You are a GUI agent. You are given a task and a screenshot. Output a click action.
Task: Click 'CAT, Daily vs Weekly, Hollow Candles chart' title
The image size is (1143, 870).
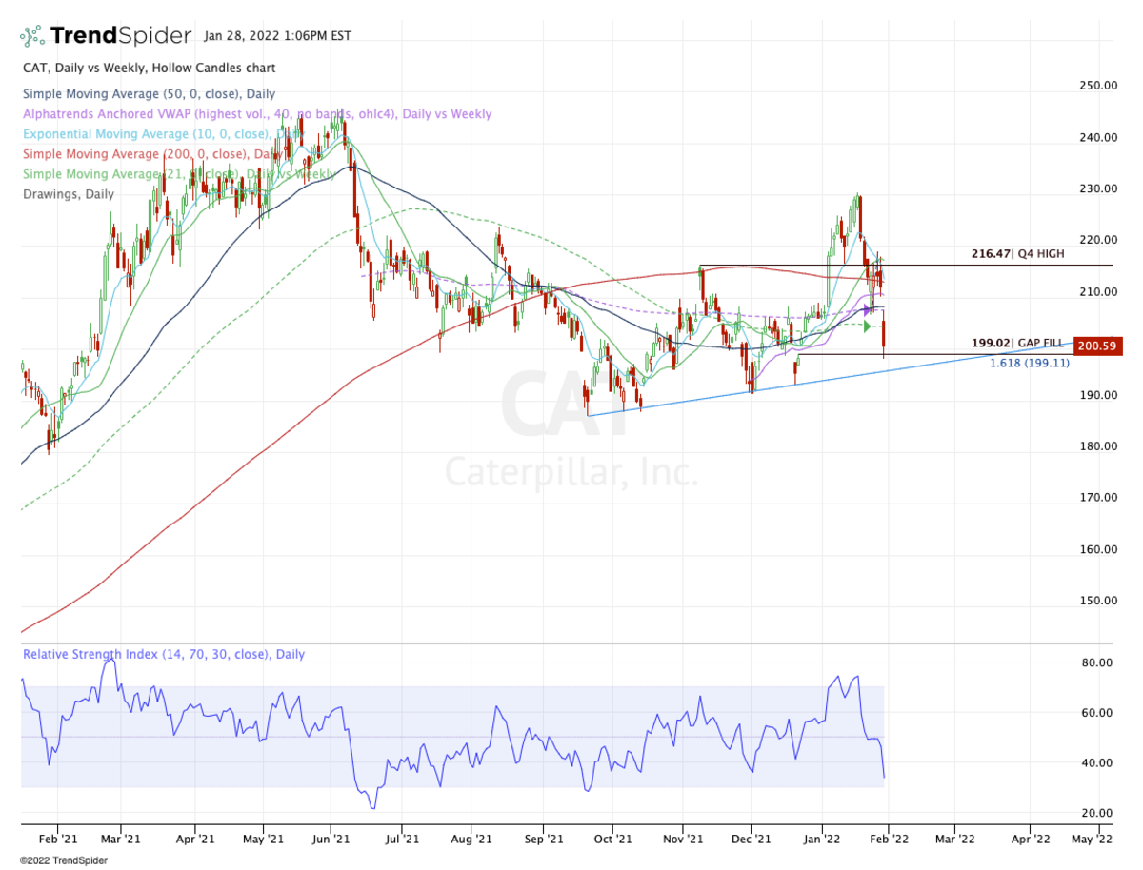click(x=149, y=69)
